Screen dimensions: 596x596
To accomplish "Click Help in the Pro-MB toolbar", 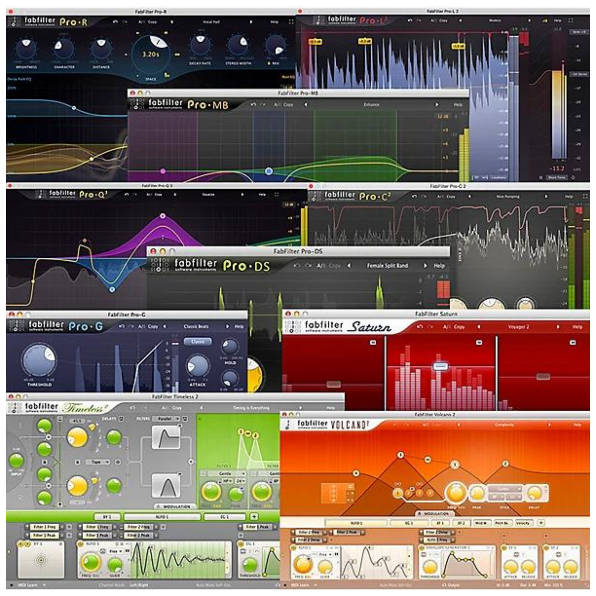I will tap(458, 104).
